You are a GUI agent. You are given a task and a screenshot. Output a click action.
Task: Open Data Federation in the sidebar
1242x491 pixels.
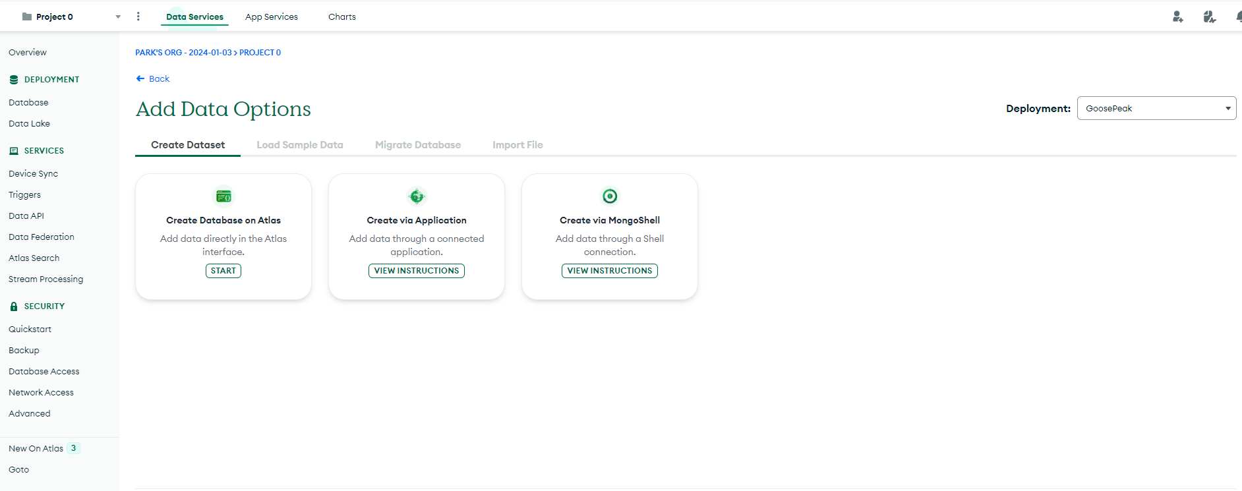[x=42, y=237]
